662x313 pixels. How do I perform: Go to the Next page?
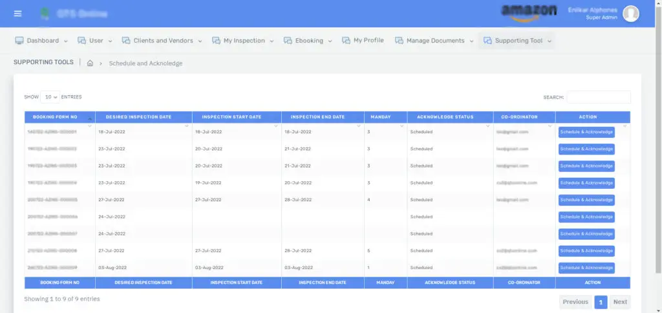[x=620, y=302]
